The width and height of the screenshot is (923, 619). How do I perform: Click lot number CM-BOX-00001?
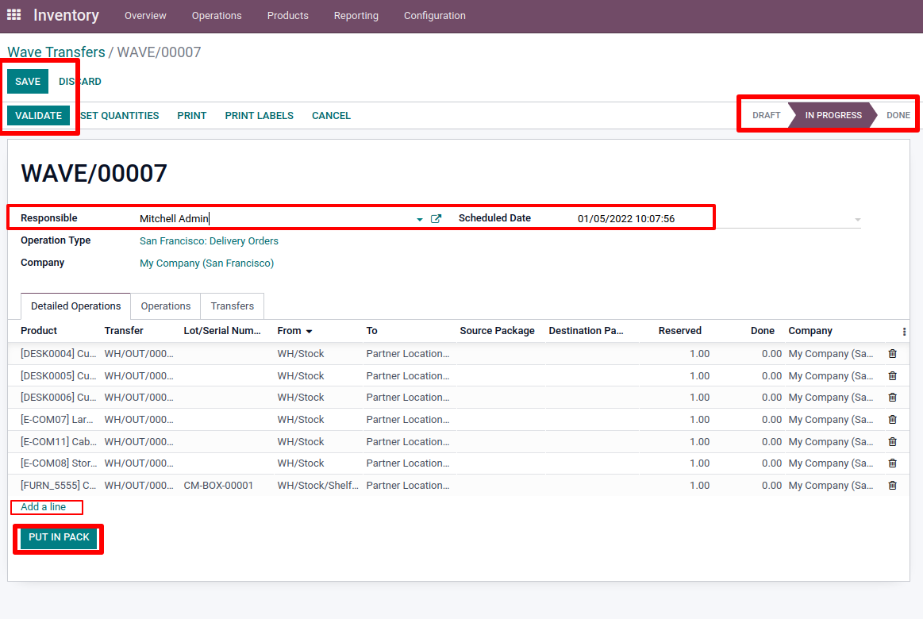click(218, 486)
